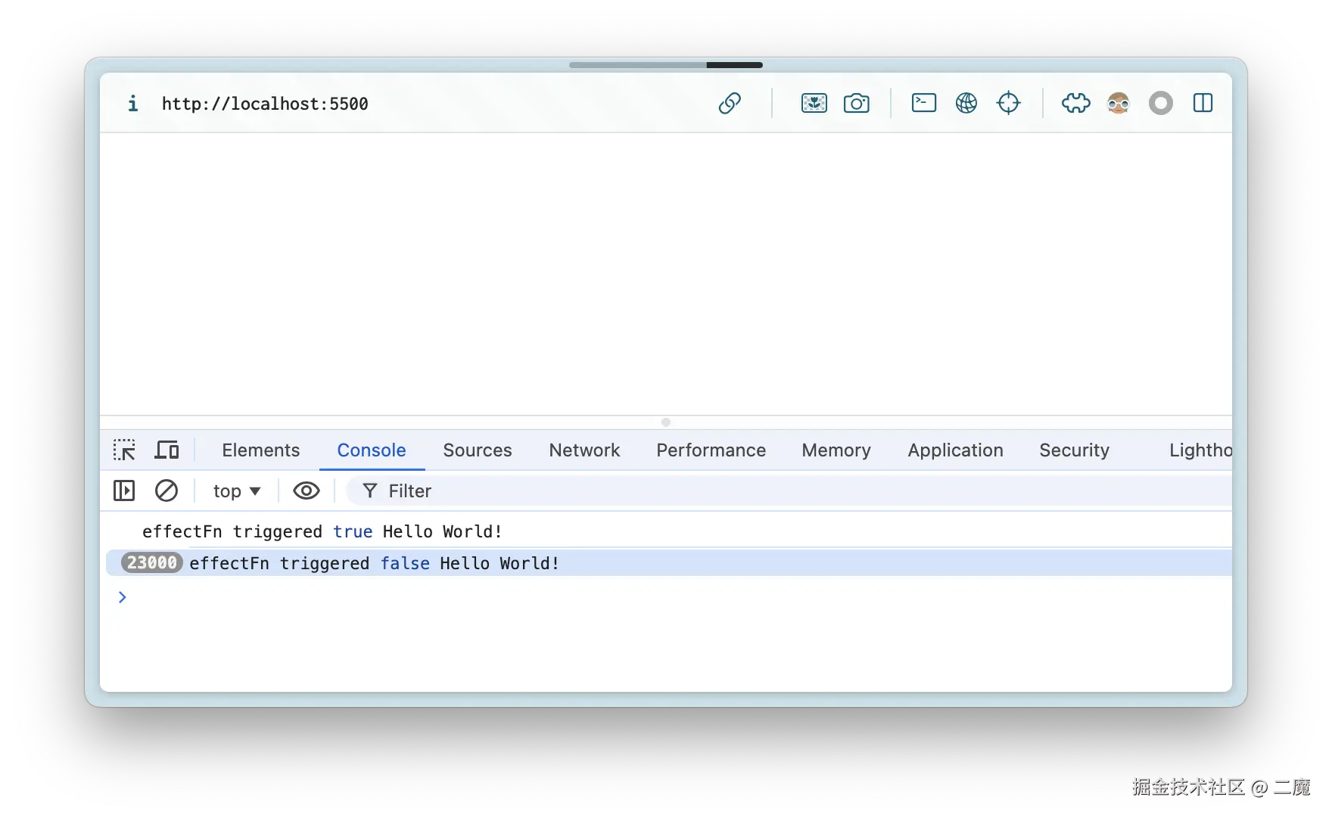Click the drag handle pill atop the window
This screenshot has height=819, width=1332.
[666, 65]
